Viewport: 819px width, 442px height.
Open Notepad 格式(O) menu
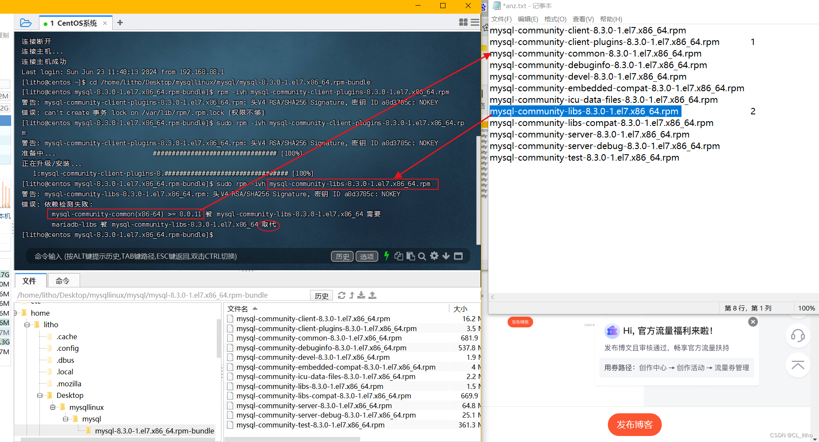pyautogui.click(x=555, y=19)
